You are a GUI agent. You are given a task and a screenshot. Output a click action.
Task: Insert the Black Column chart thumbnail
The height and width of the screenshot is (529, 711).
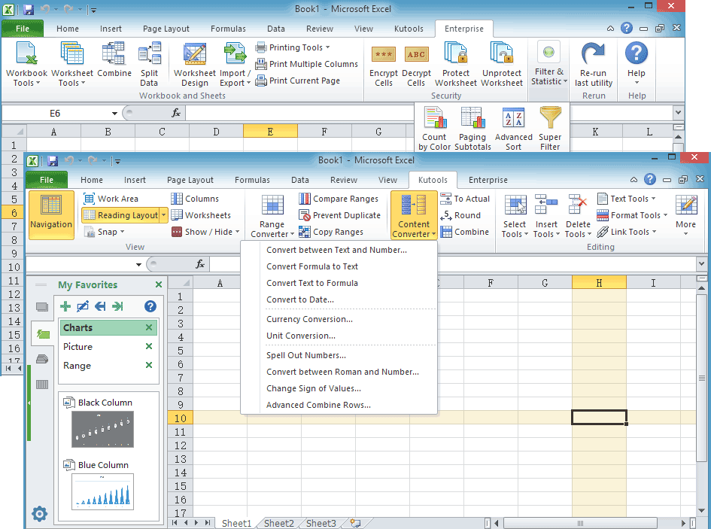tap(102, 429)
